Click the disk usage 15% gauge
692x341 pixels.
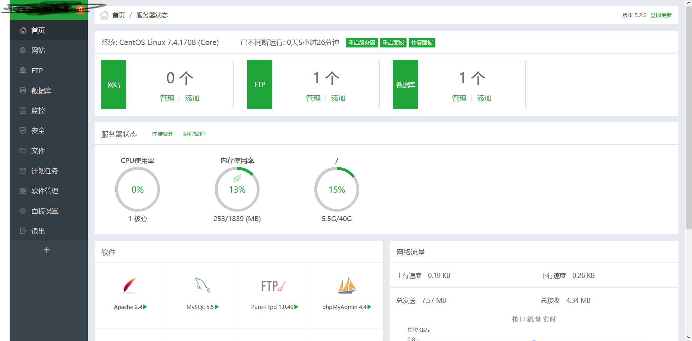(337, 189)
